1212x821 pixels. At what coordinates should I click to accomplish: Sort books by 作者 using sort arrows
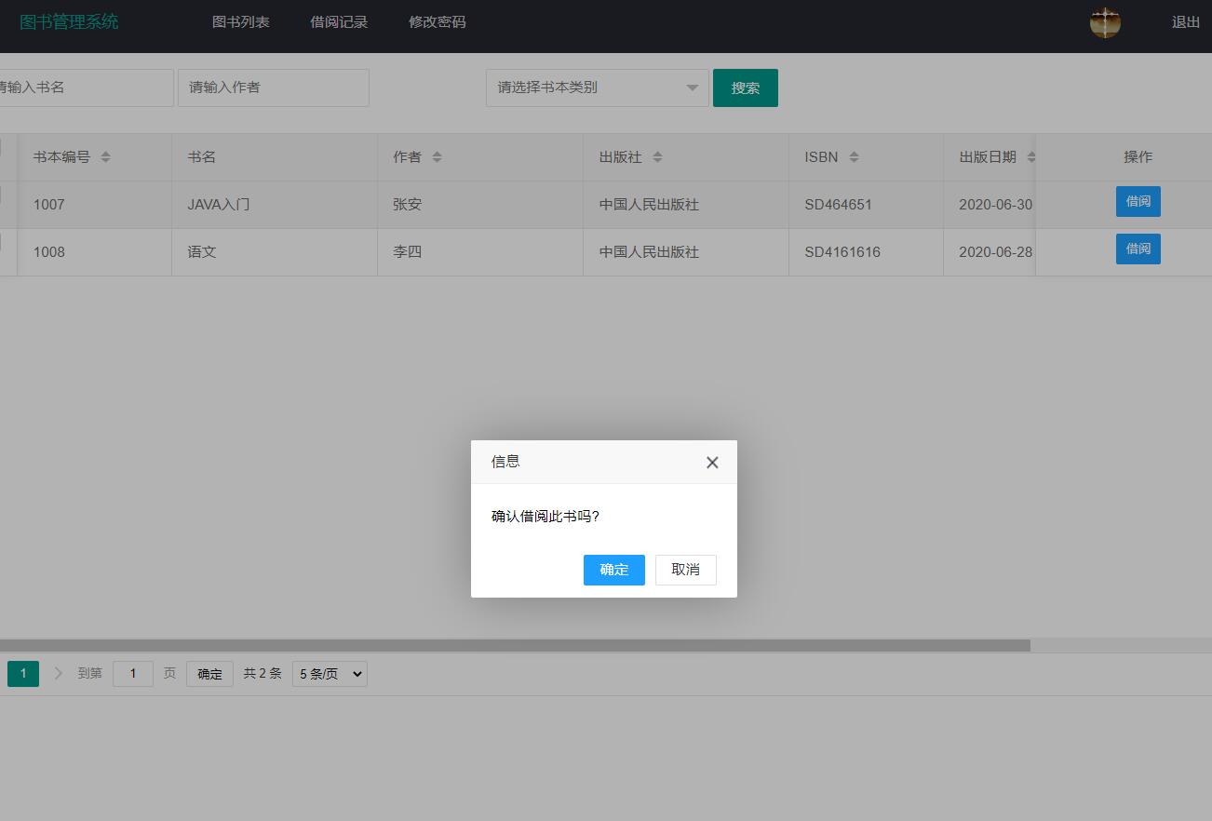[x=438, y=156]
